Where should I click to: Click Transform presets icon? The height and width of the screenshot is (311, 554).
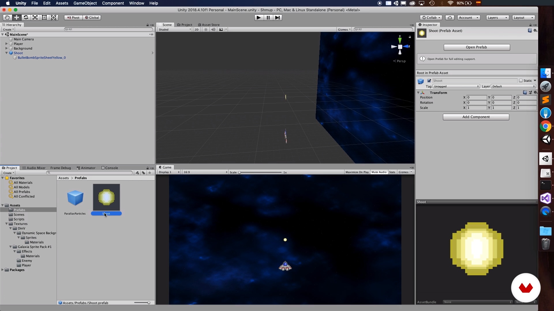pos(530,92)
